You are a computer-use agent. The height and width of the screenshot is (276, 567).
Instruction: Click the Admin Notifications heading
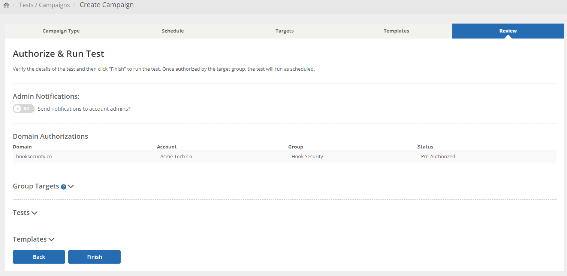tap(46, 96)
